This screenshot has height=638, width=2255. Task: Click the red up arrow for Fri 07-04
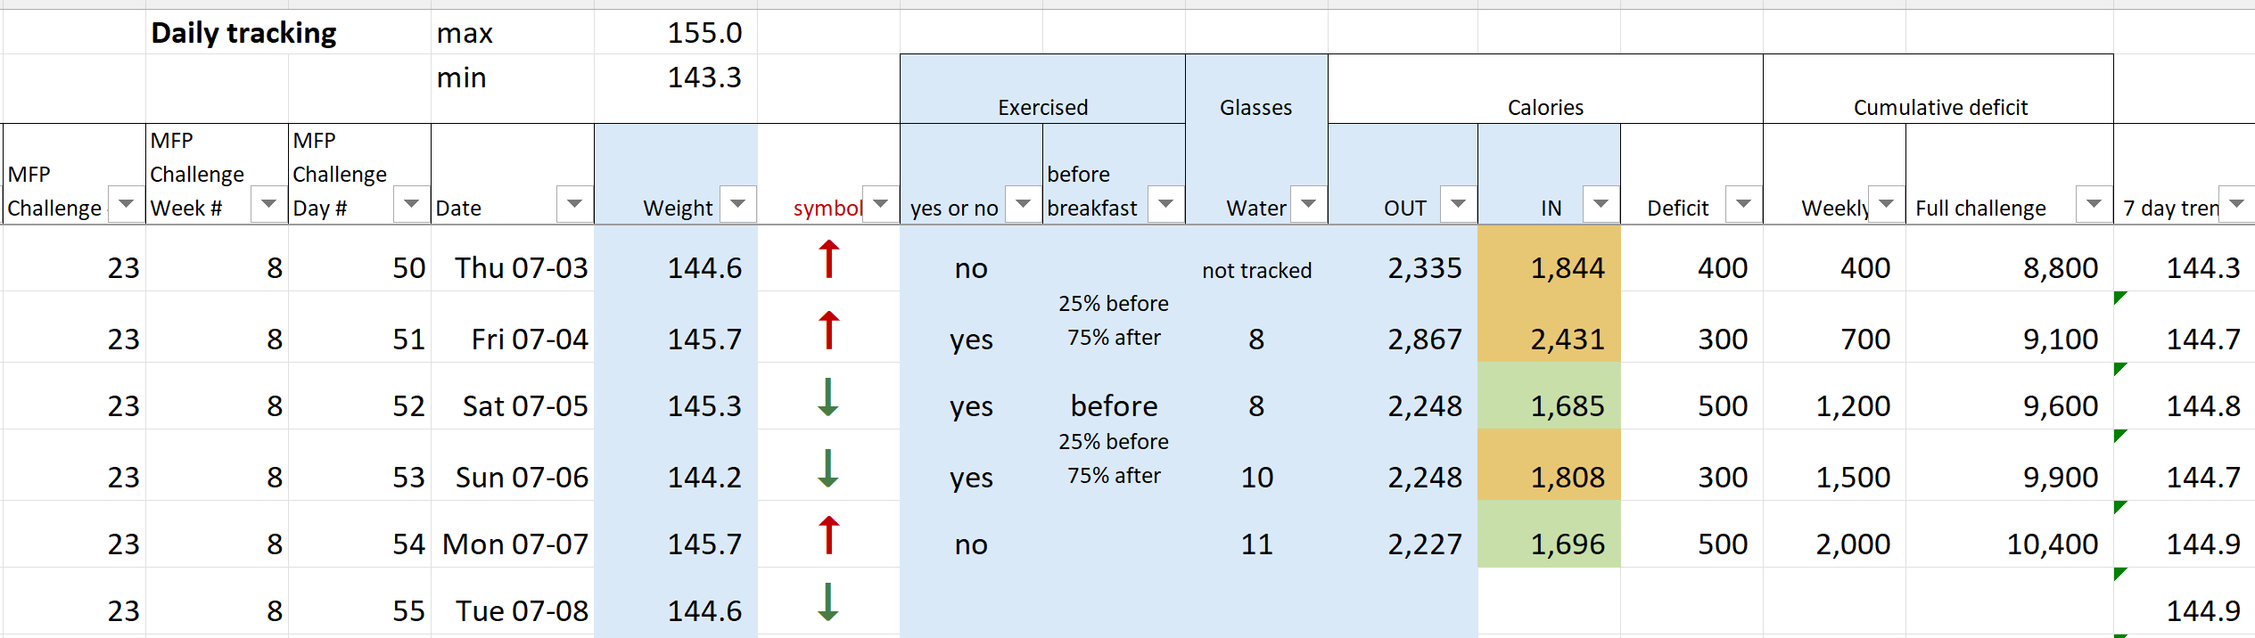829,331
